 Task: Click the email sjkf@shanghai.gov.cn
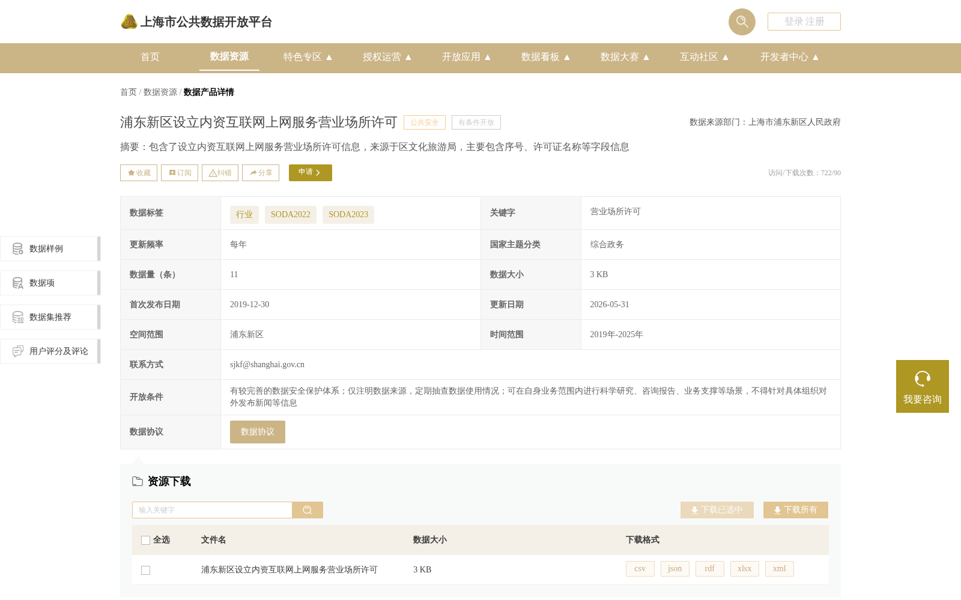[267, 365]
